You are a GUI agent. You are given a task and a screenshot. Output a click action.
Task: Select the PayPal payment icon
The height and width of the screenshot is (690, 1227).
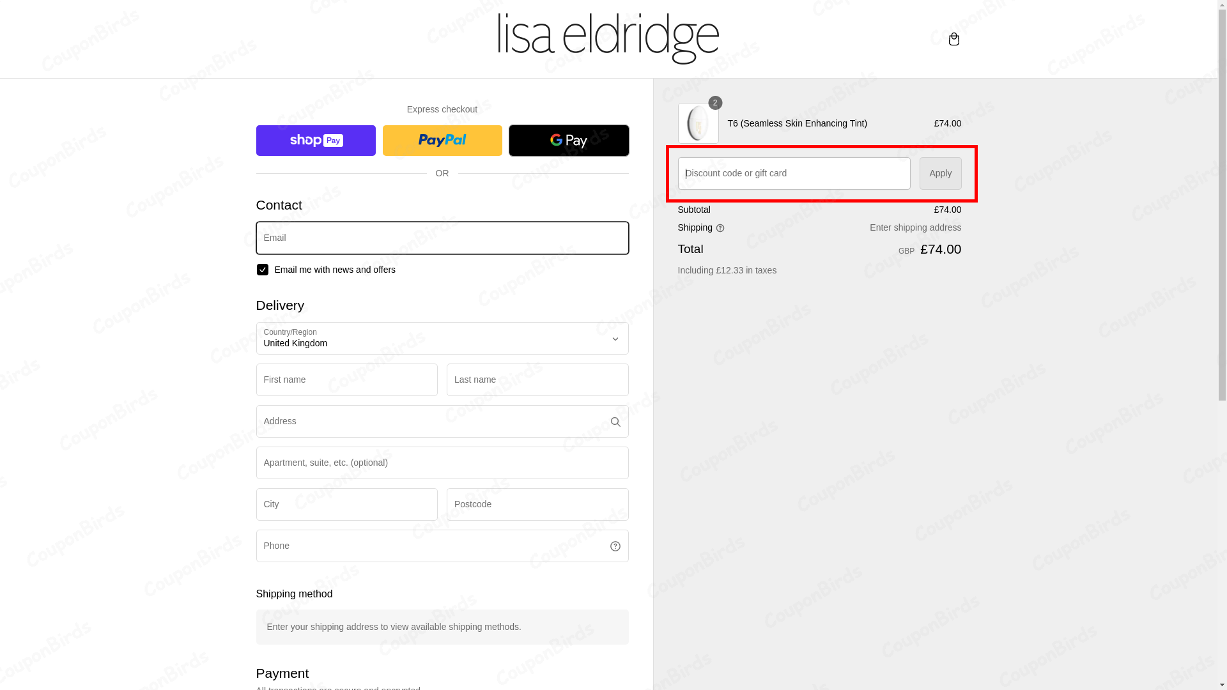pos(442,140)
